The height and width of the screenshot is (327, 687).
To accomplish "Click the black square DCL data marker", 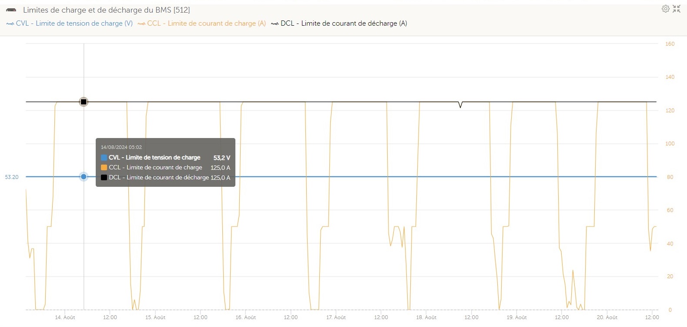I will (84, 102).
